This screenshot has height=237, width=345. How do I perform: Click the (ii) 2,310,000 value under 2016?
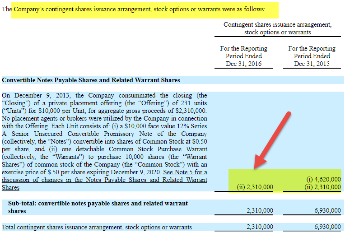click(x=255, y=187)
